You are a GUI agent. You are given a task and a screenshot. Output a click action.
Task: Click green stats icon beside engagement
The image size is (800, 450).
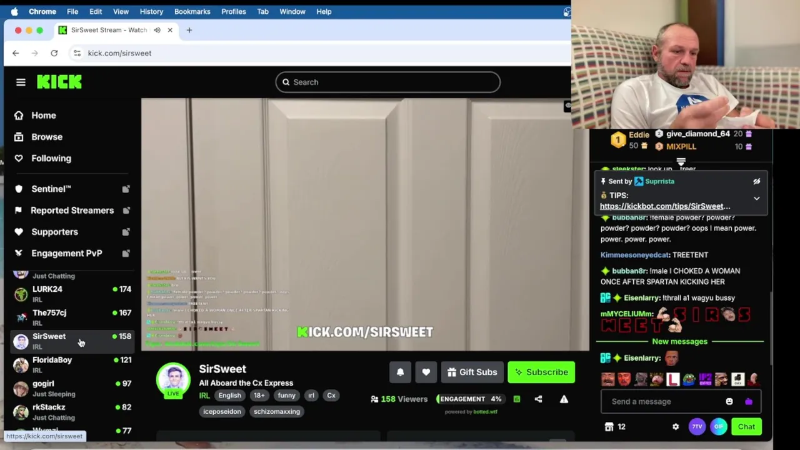click(x=517, y=399)
